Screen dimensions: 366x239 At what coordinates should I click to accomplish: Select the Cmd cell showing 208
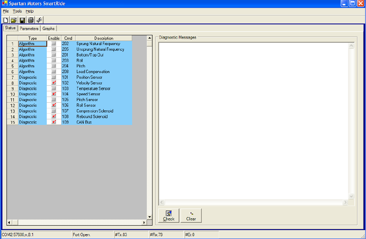coord(68,71)
